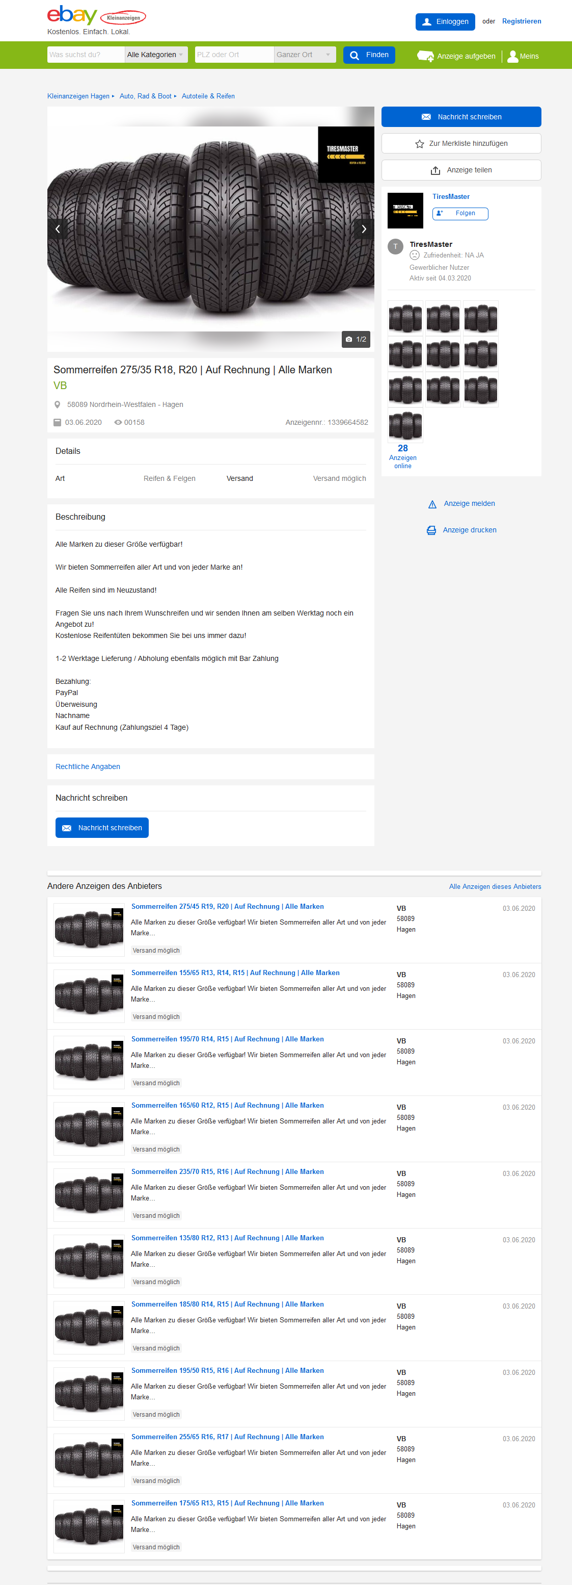Open the image counter 1/2 camera badge
This screenshot has height=1585, width=572.
click(x=357, y=339)
